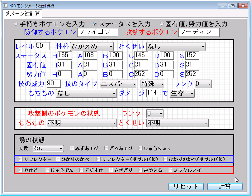Viewport: 251px width, 196px height.
Task: Click ステータス A field with 108
Action: pos(90,56)
